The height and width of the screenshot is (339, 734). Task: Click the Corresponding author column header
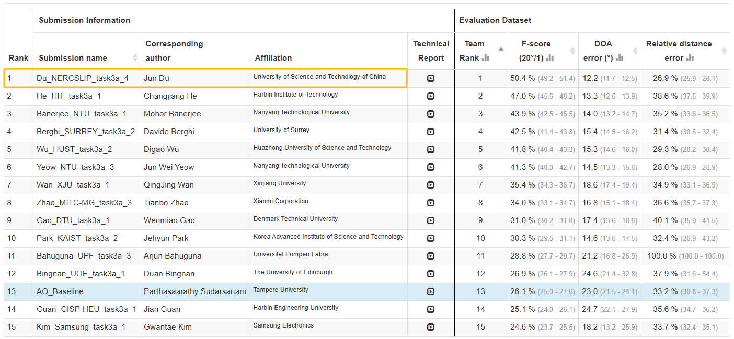(x=174, y=51)
